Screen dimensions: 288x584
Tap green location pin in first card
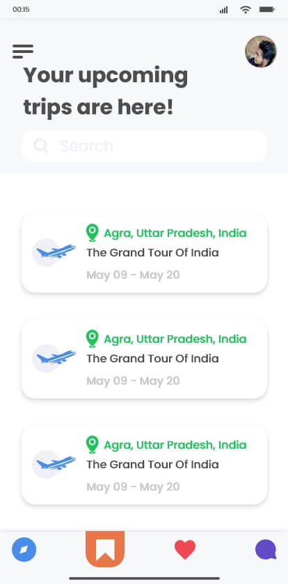(92, 233)
